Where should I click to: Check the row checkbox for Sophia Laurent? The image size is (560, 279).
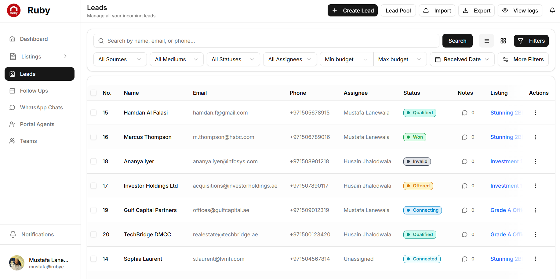(x=93, y=259)
